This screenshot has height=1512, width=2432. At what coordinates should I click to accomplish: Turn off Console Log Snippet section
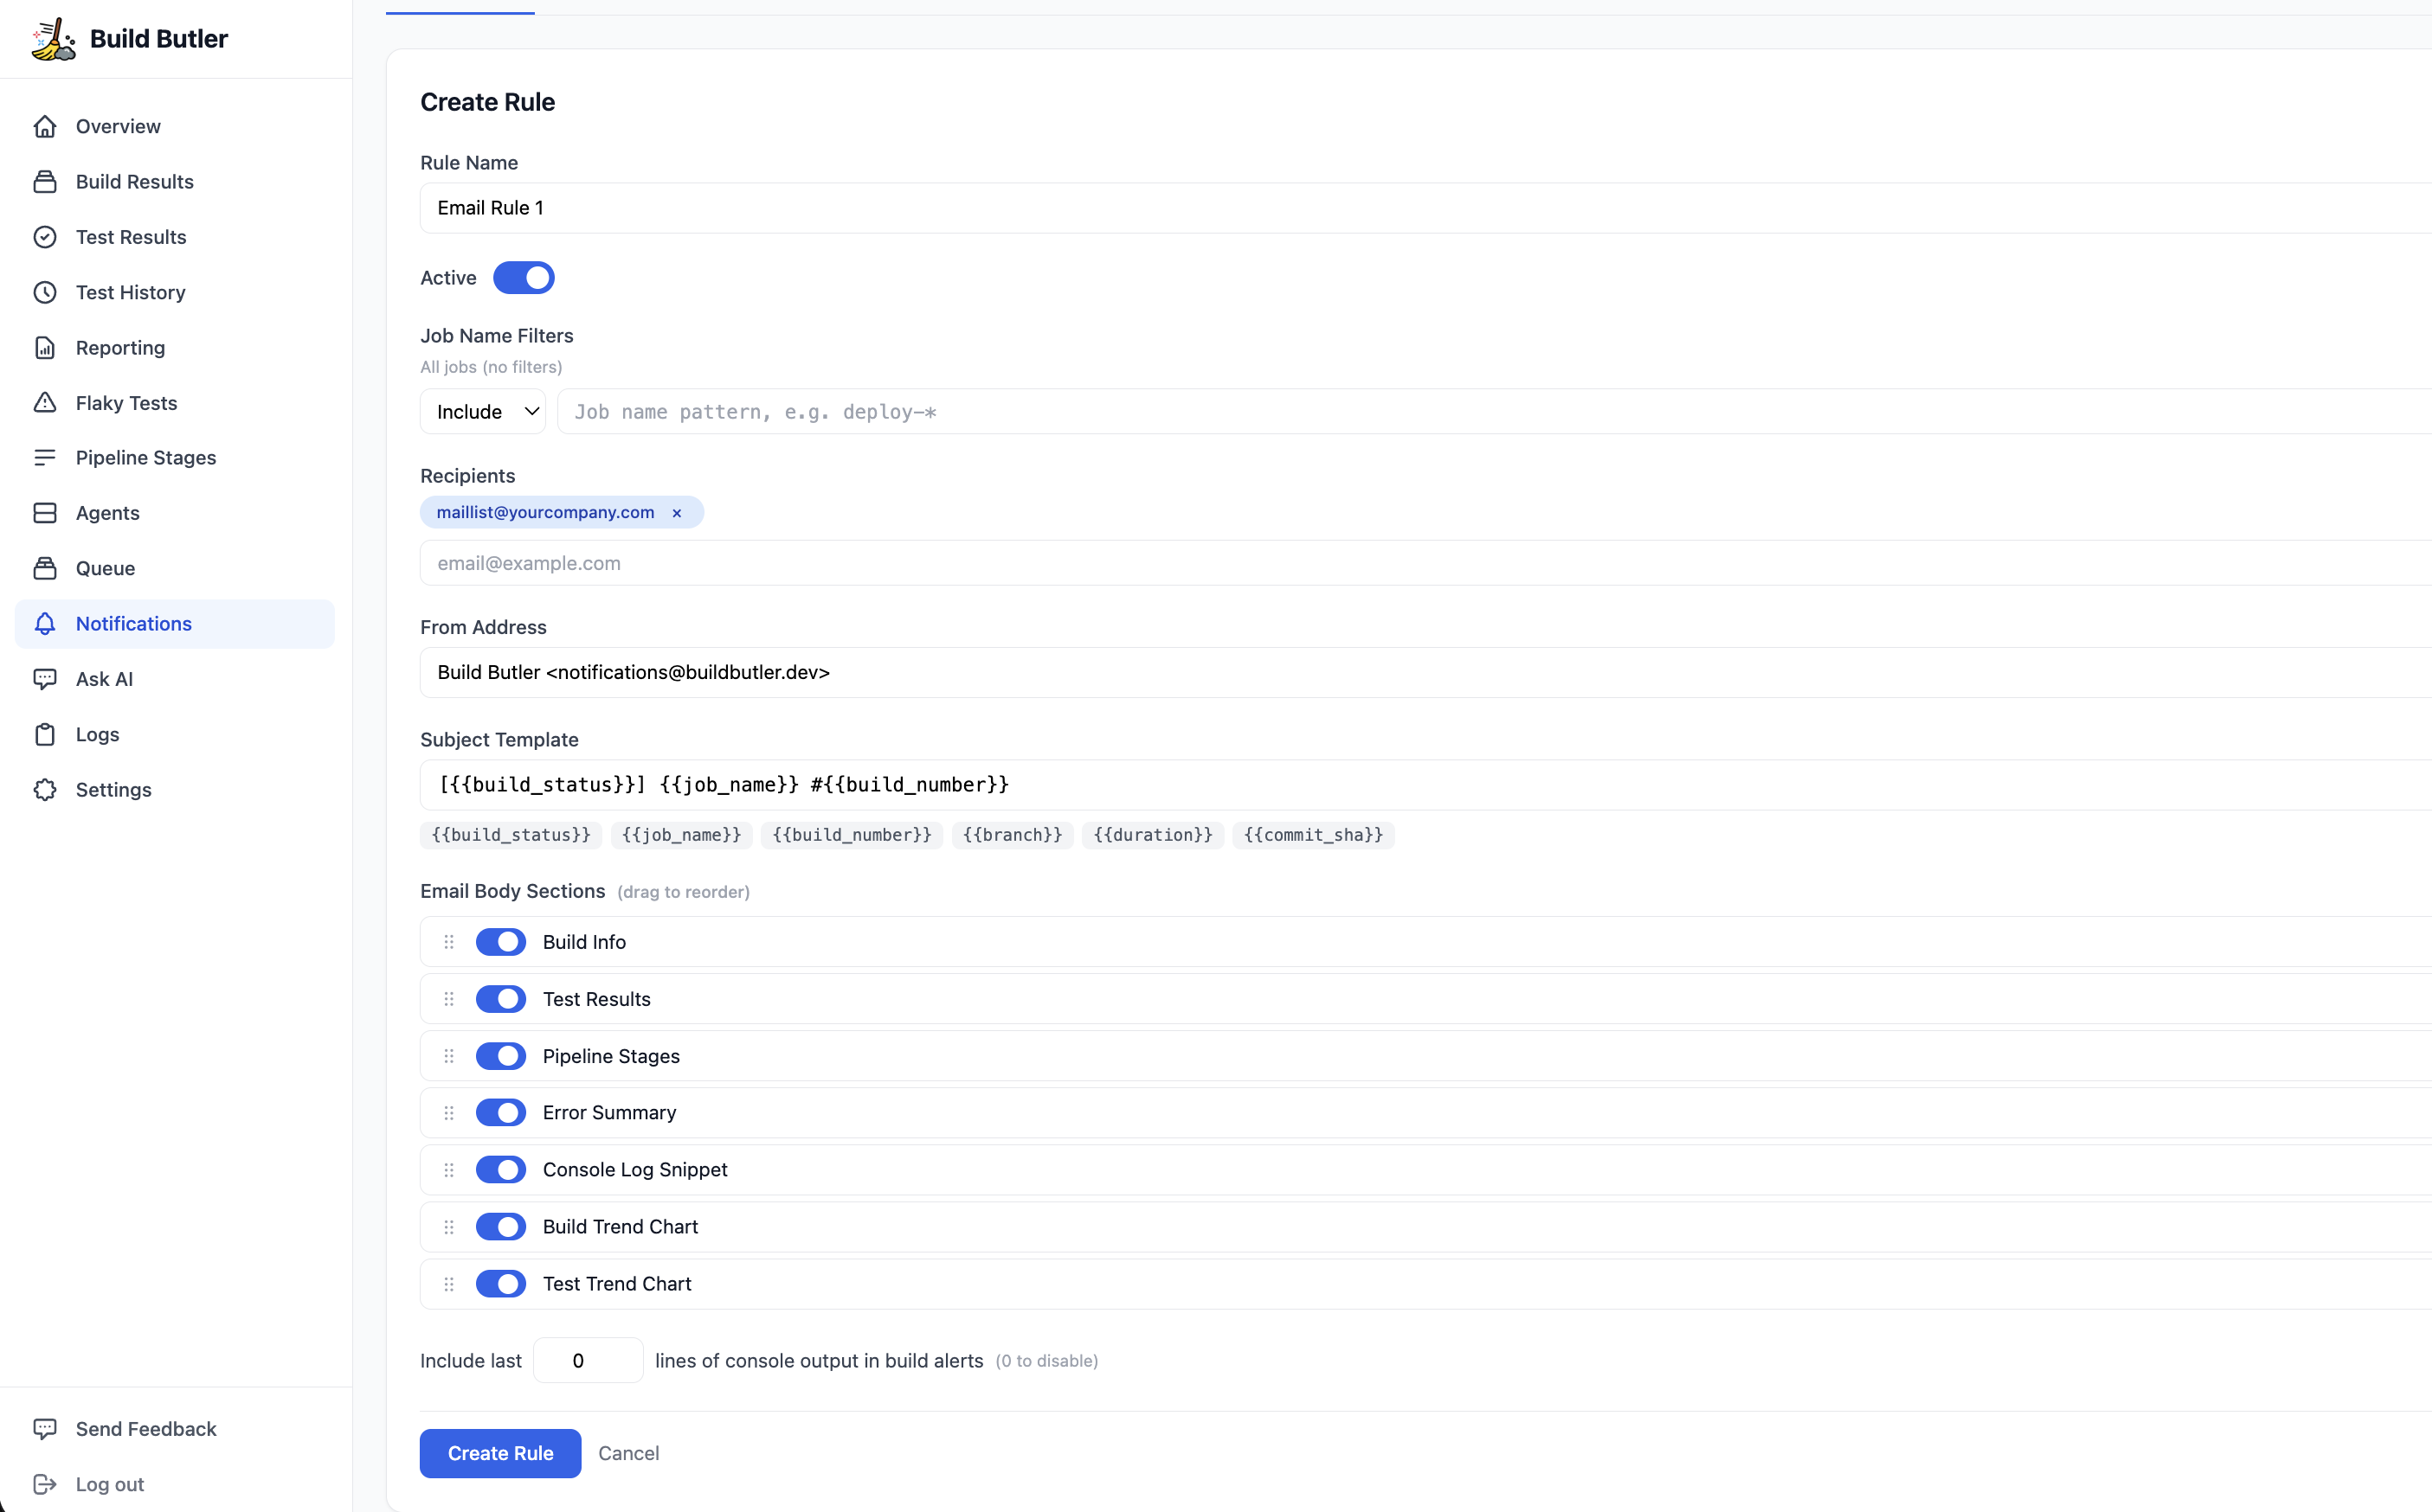(500, 1170)
